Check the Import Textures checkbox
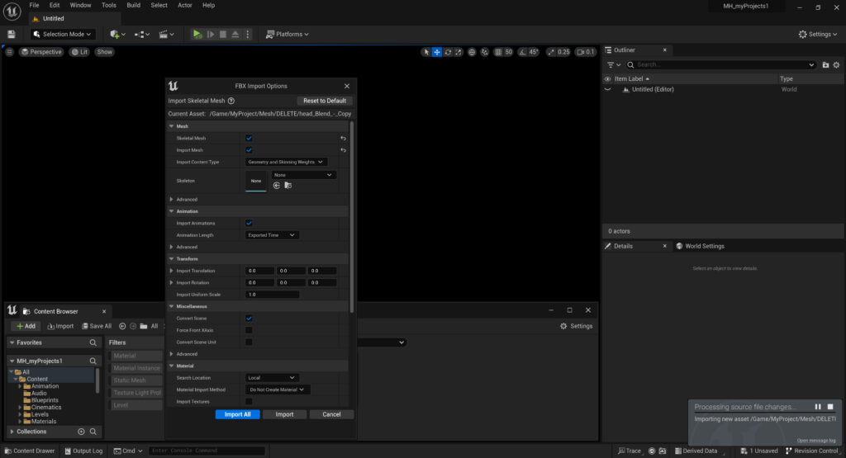The width and height of the screenshot is (846, 458). (x=249, y=402)
